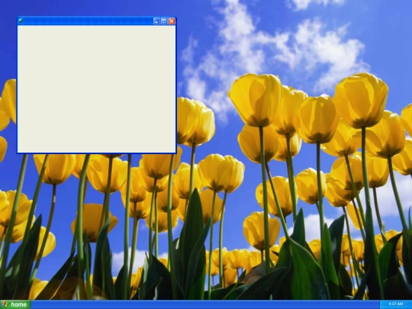Click the 4:37 AM taskbar clock

point(395,304)
